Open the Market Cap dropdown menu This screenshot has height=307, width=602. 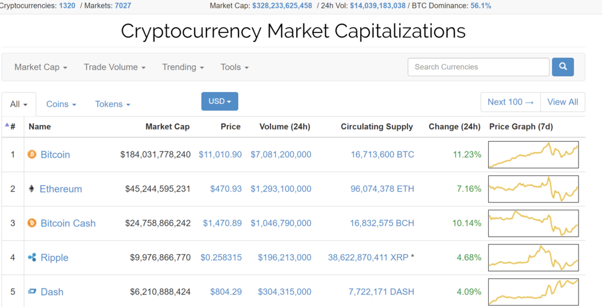40,67
